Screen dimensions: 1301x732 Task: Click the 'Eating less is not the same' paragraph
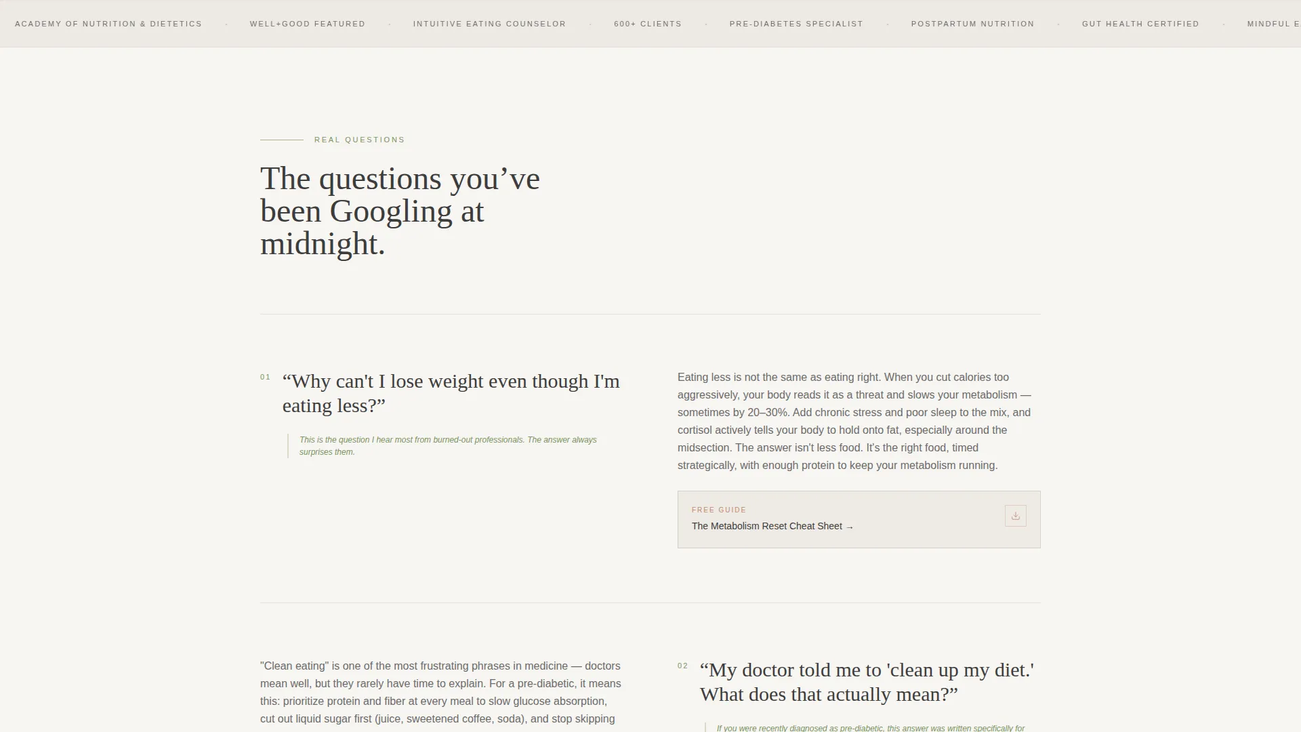pyautogui.click(x=855, y=421)
